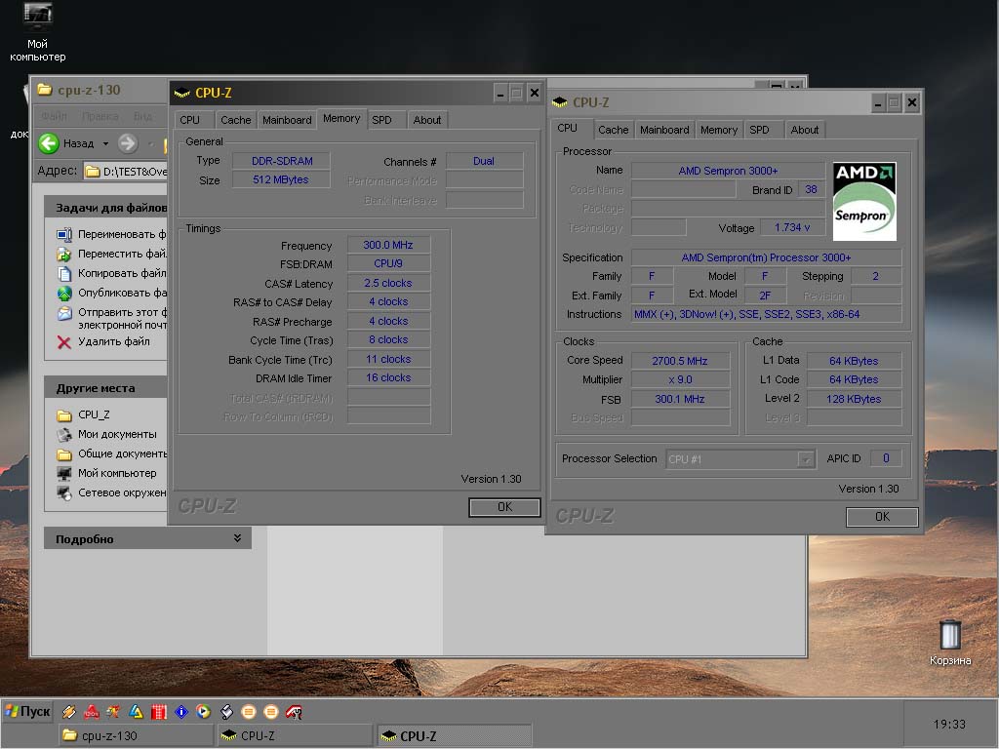Open the Пуск start menu

pyautogui.click(x=27, y=711)
